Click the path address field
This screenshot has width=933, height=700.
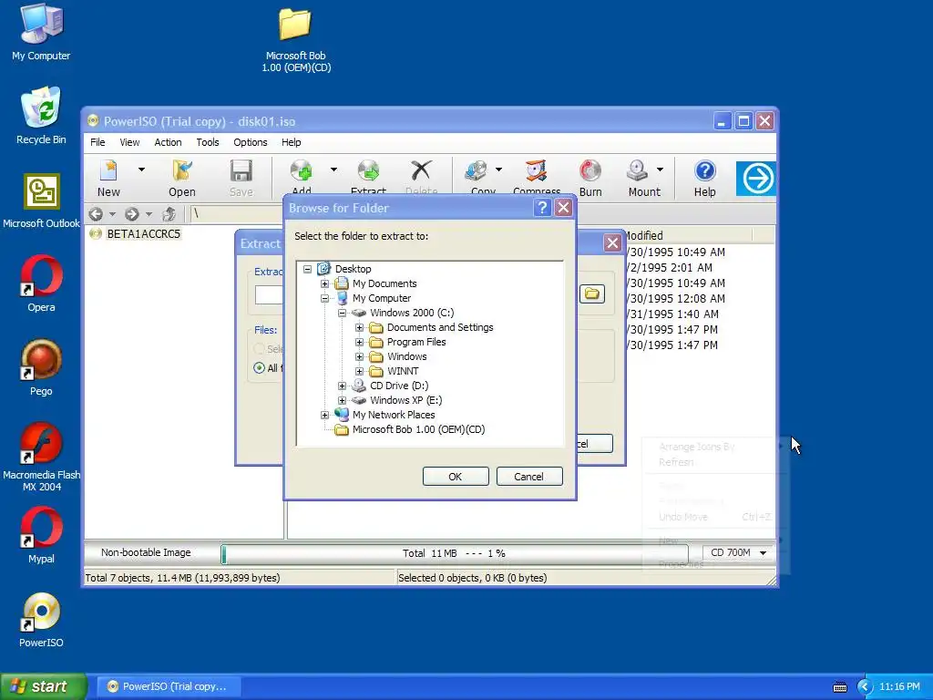click(238, 213)
